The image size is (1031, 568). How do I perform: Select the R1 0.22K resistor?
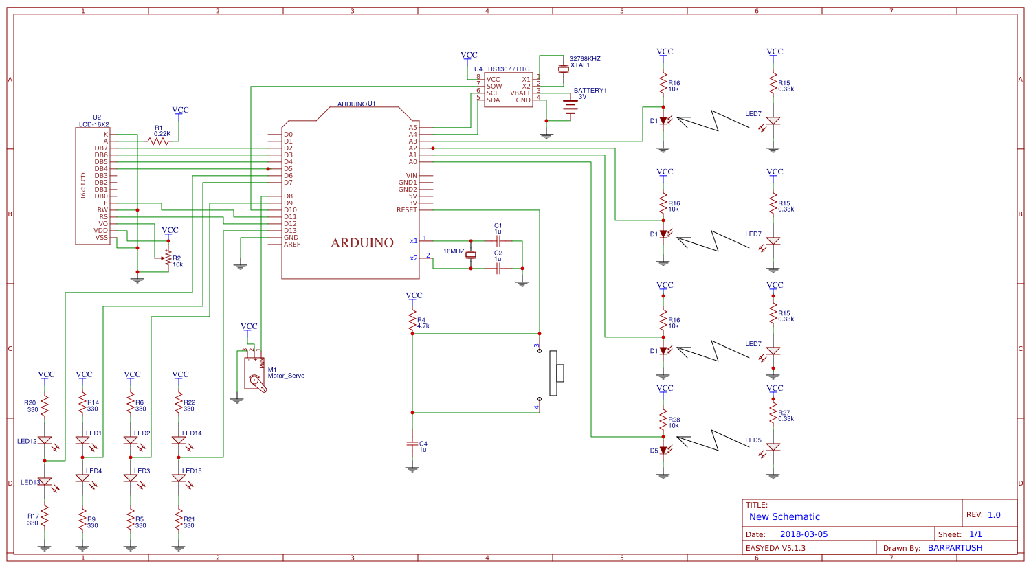point(158,141)
